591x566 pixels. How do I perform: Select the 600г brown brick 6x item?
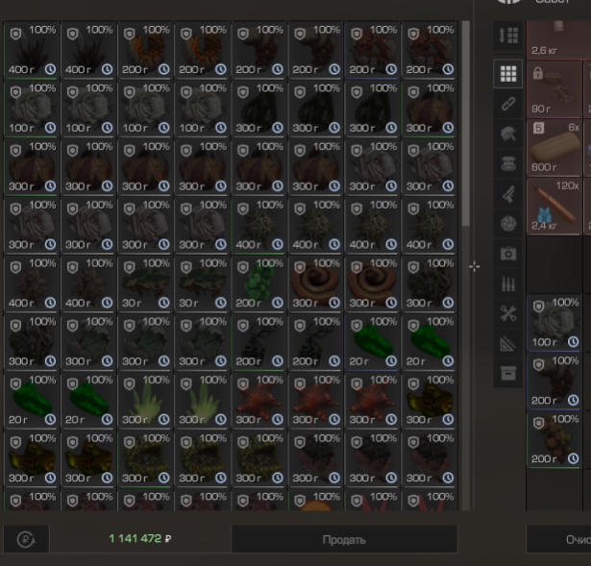[554, 148]
